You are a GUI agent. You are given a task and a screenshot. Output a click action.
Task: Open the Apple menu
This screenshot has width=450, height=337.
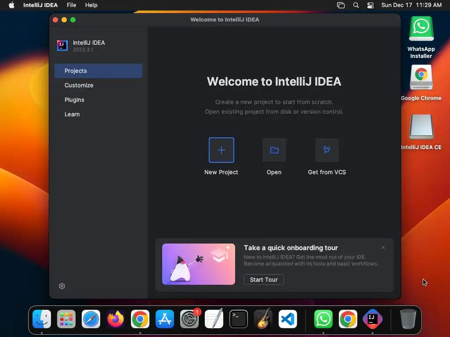coord(11,5)
